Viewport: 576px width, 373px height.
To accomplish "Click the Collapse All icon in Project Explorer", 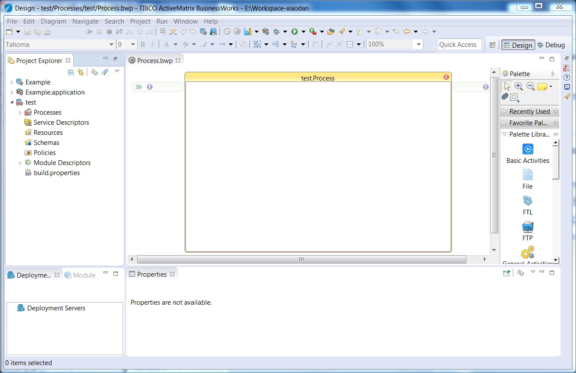I will [x=71, y=72].
